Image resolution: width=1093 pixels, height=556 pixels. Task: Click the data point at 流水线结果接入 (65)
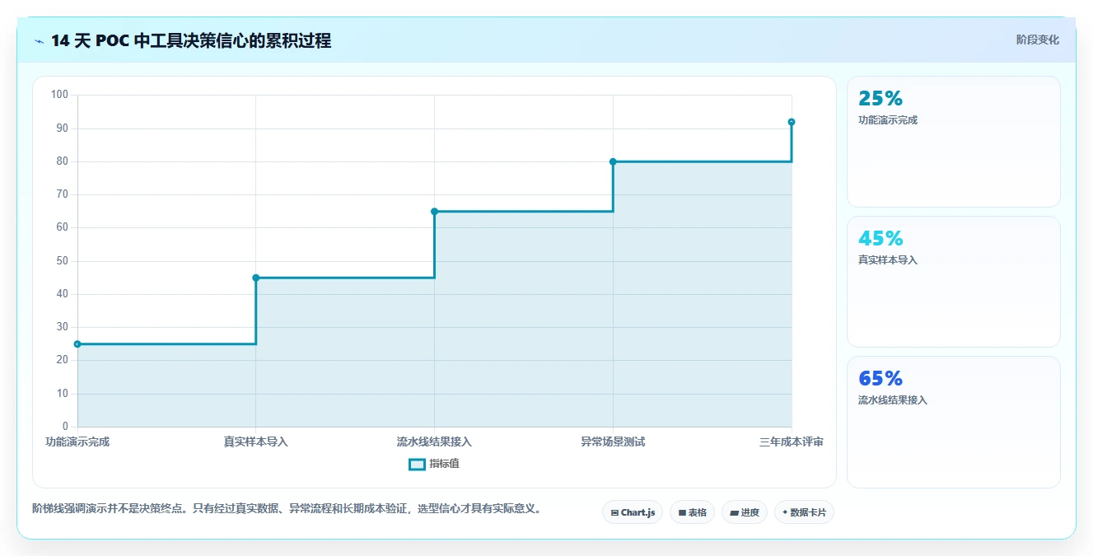click(x=434, y=212)
